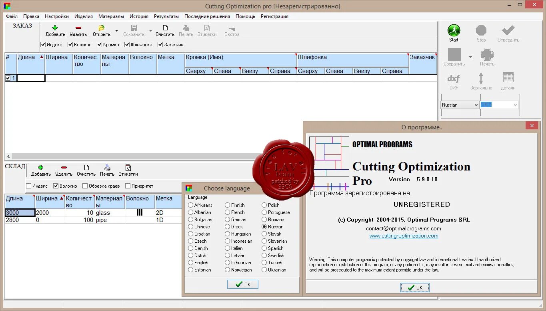Screen dimensions: 546x311
Task: Expand the arrow next to Сохранить in ЗАКАЗ
Action: point(151,31)
